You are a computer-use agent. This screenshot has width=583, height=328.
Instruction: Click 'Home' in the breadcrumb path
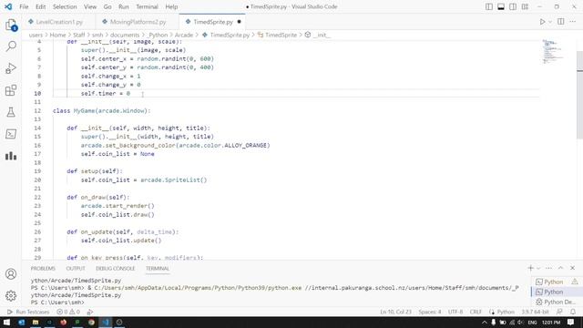coord(57,35)
